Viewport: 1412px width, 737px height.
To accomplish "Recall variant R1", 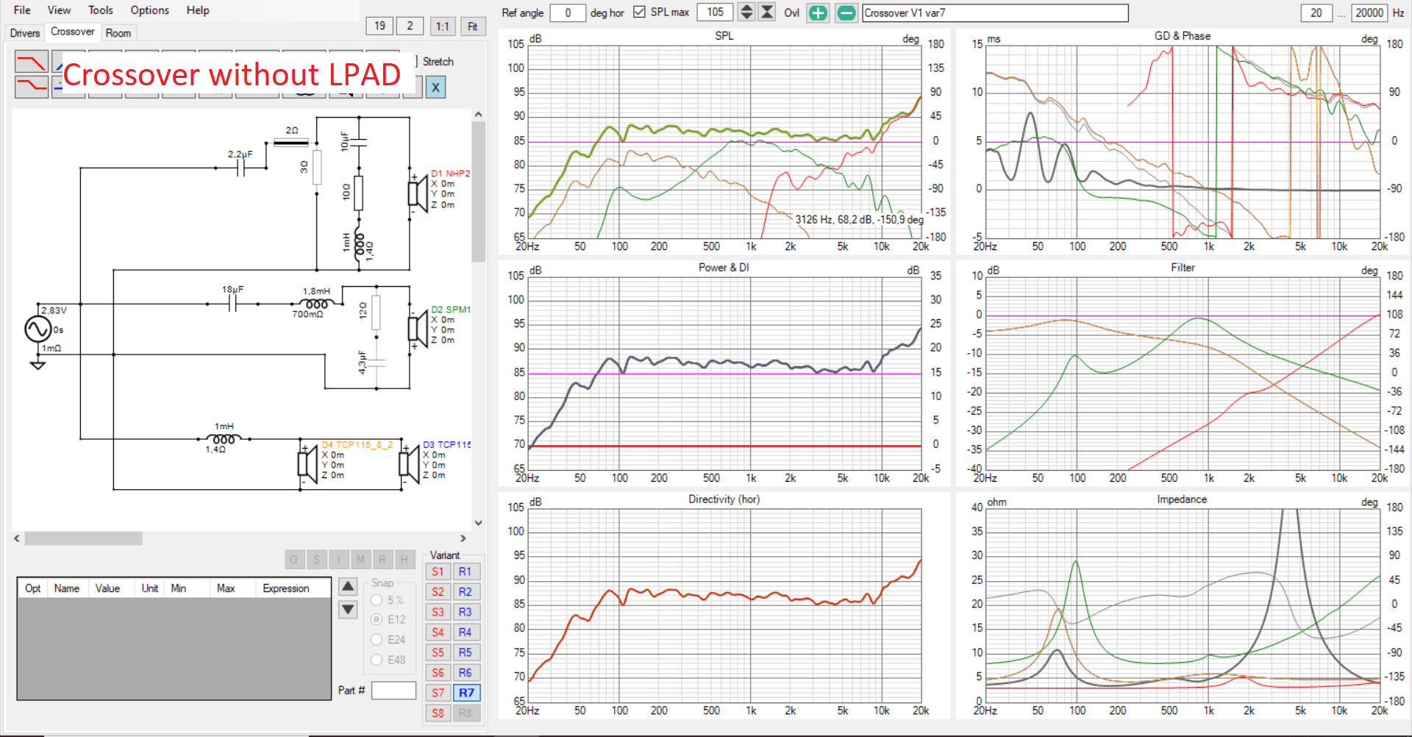I will point(466,572).
